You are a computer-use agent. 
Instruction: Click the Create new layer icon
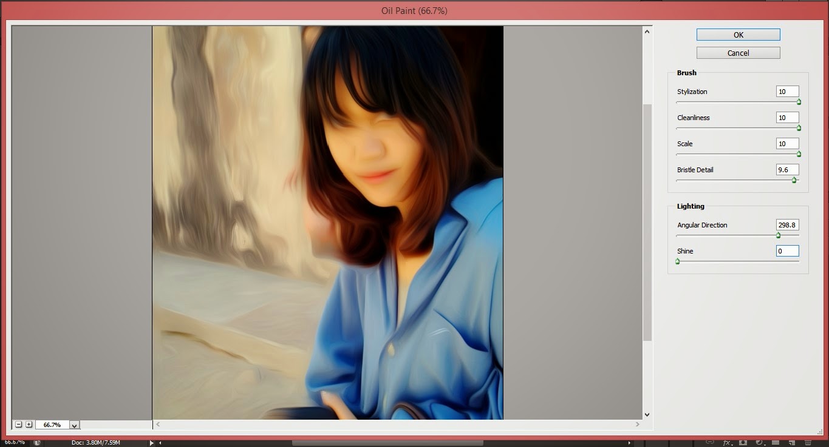point(791,442)
